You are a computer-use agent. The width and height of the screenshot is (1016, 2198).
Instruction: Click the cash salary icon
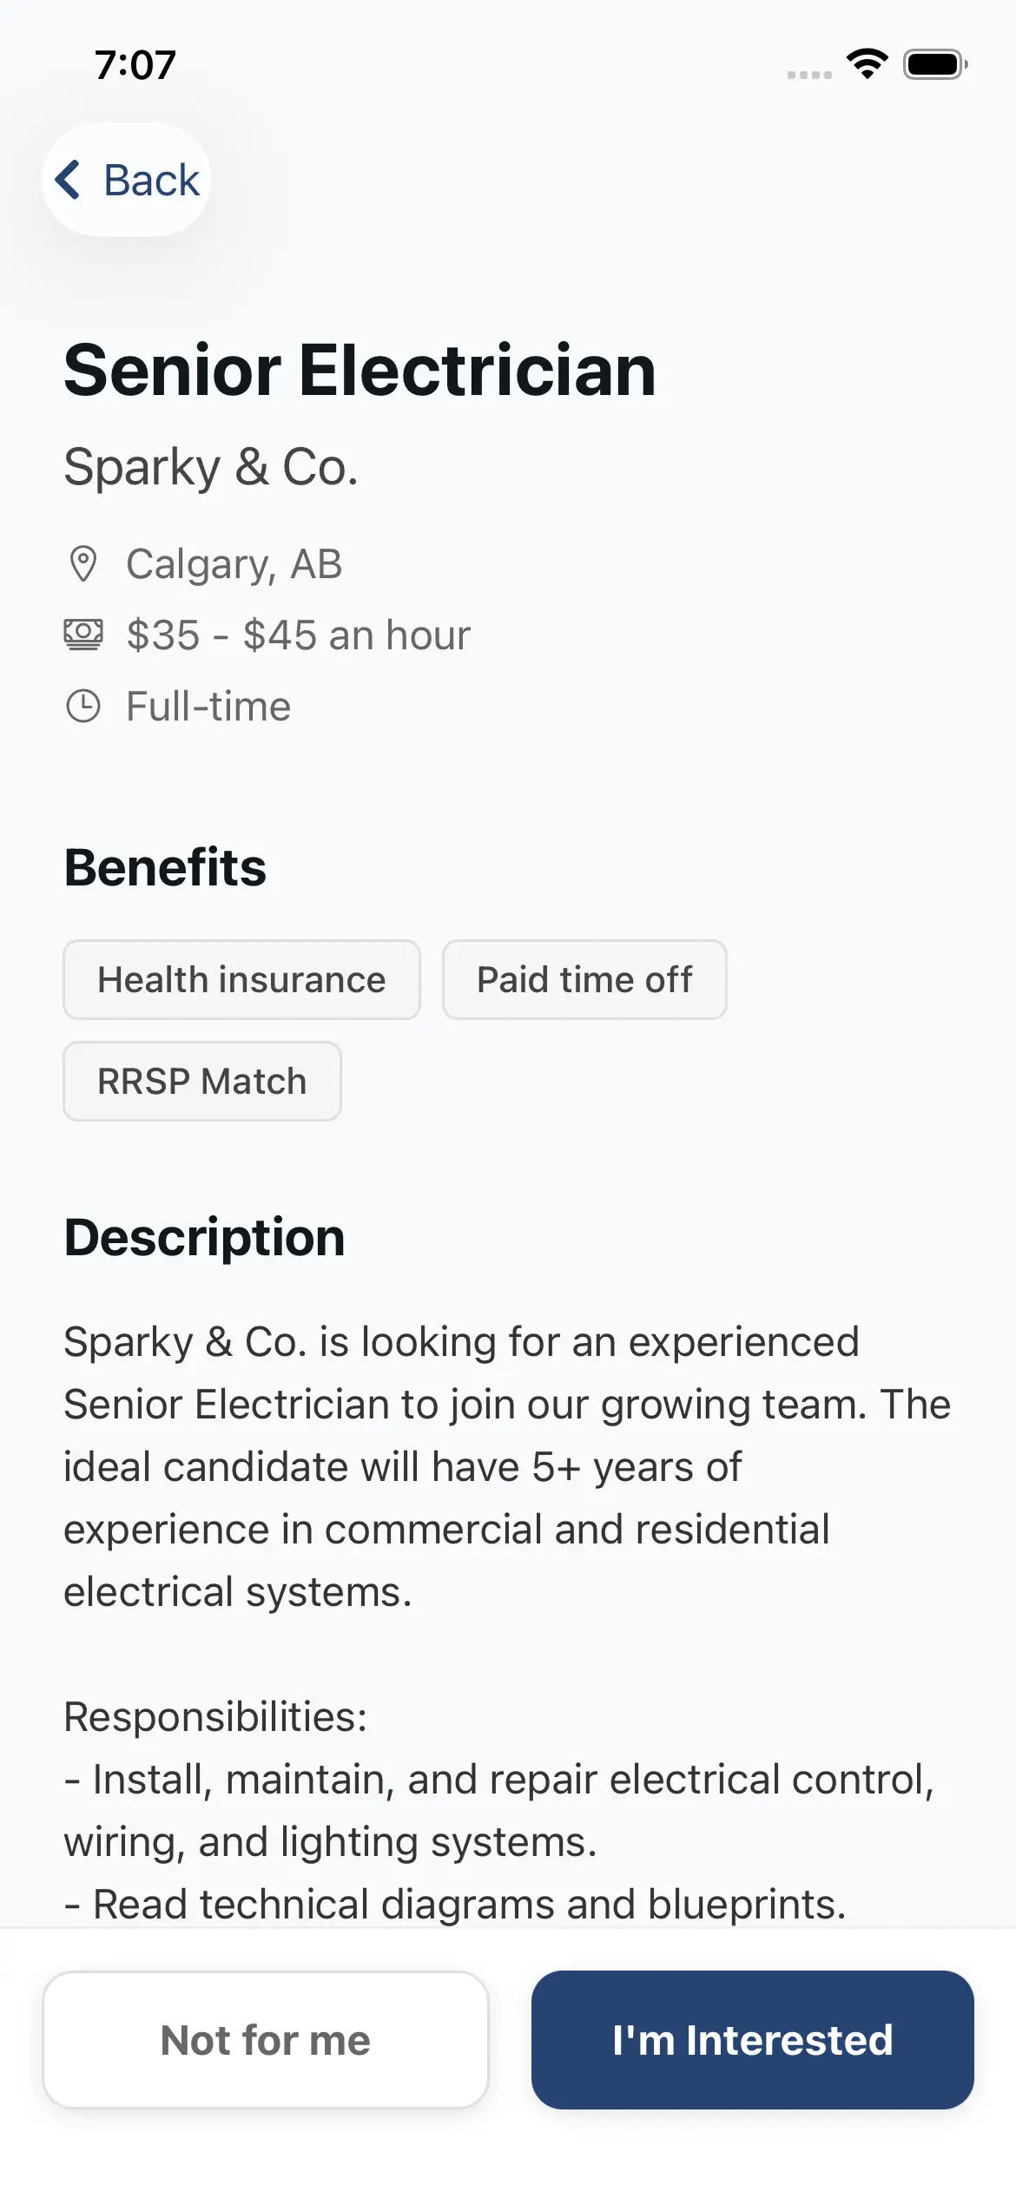click(83, 635)
